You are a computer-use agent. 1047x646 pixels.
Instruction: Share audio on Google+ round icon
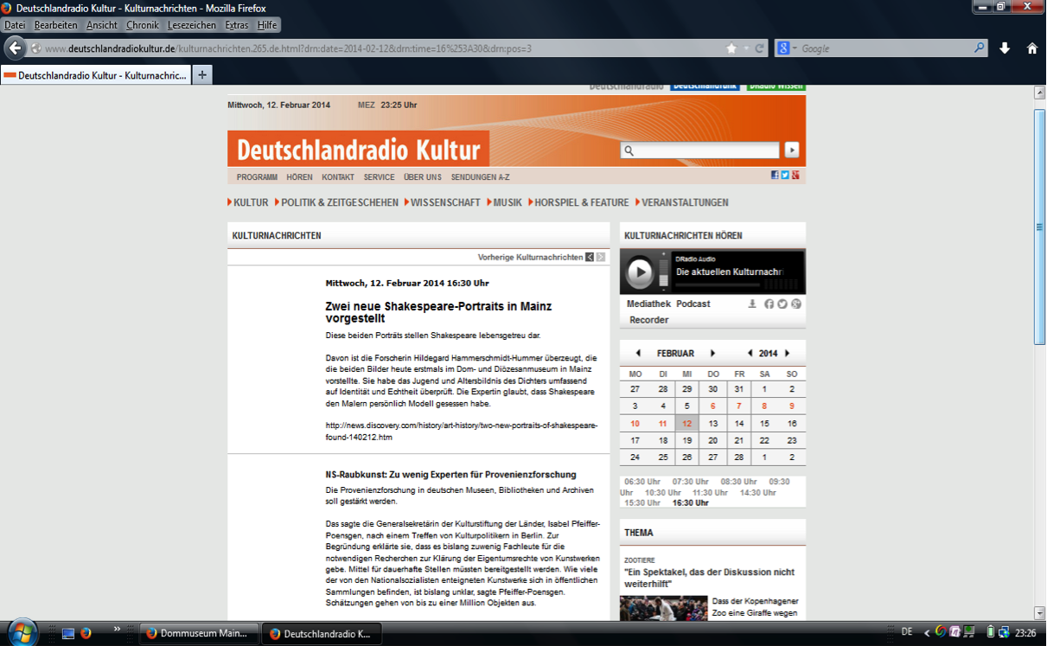click(796, 304)
